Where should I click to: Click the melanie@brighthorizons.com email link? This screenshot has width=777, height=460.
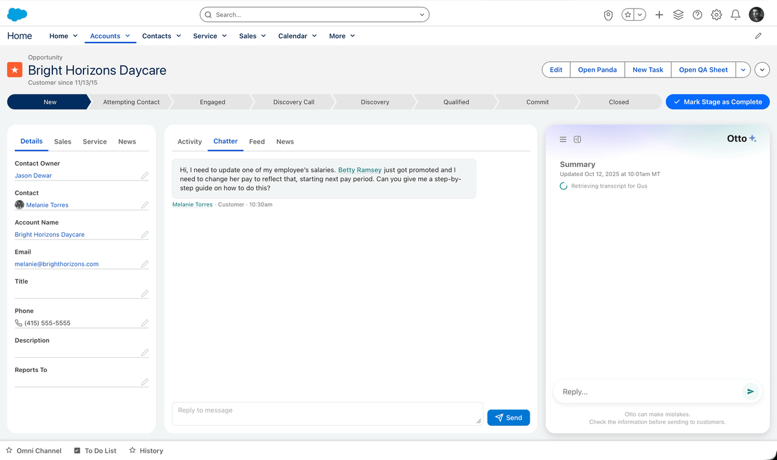click(57, 264)
